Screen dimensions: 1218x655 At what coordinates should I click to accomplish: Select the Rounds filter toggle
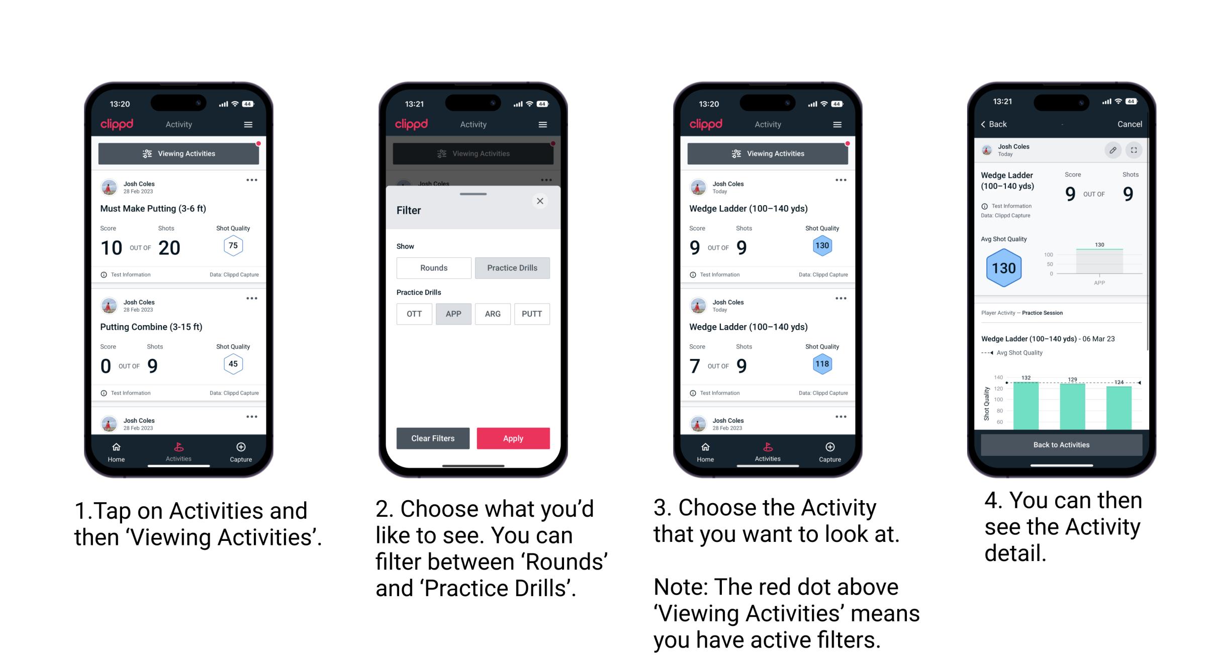[433, 268]
